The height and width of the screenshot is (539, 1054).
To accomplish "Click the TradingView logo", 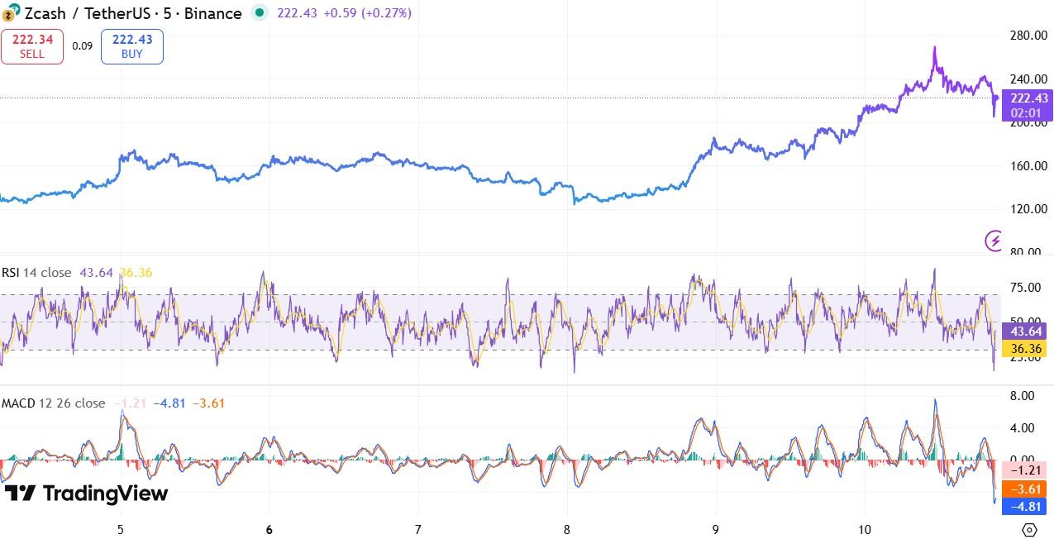I will (x=86, y=494).
